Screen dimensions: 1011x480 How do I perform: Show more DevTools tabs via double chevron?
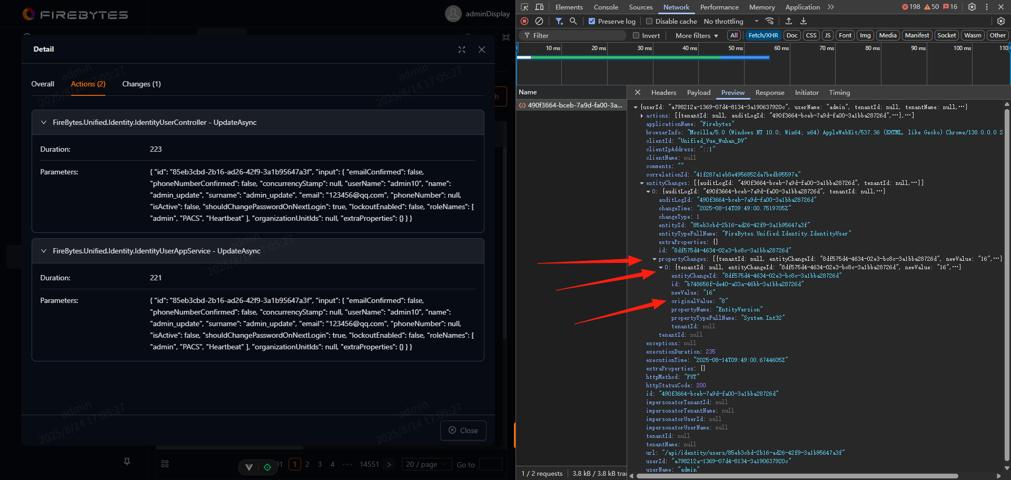831,7
